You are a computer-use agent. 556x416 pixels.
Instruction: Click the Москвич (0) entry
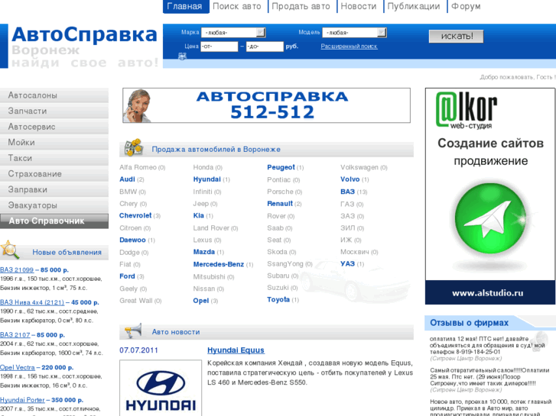[359, 252]
